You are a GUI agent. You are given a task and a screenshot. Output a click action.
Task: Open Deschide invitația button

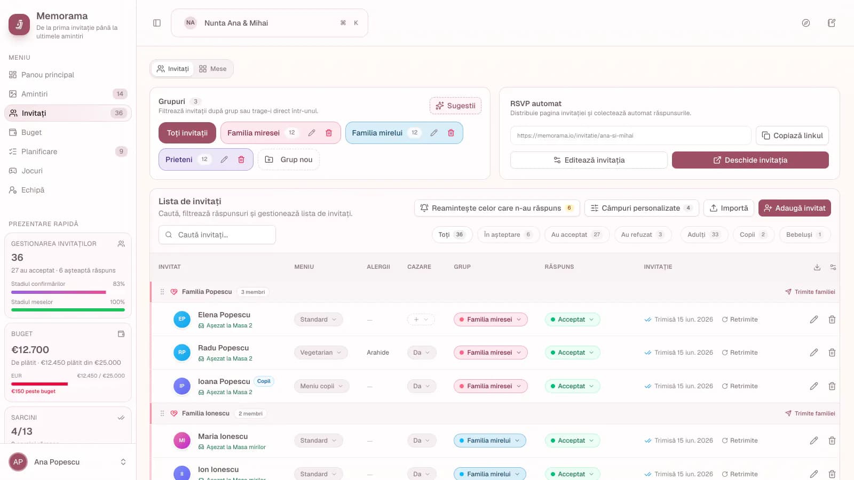point(750,160)
